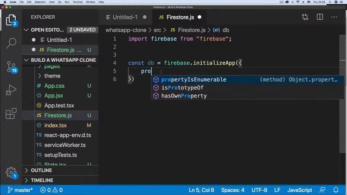Open the File menu
Viewport: 347px width, 195px height.
click(x=22, y=2)
